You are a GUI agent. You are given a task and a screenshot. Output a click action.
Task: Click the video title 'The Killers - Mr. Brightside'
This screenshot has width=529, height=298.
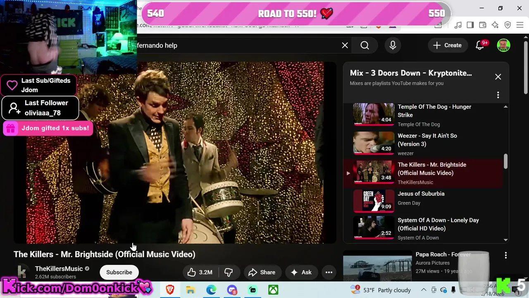[105, 254]
